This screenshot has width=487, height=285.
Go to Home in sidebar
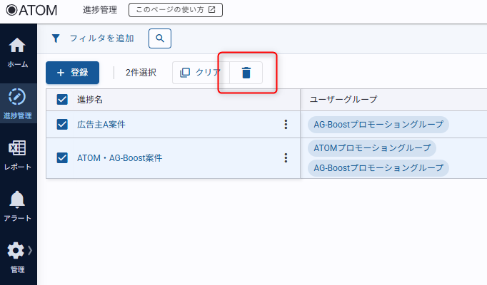click(18, 53)
